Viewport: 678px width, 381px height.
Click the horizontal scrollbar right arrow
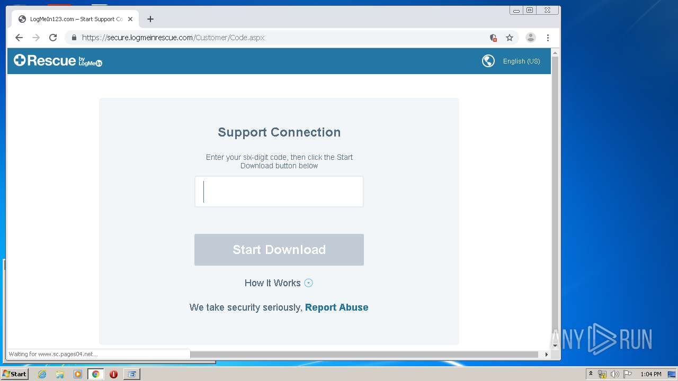[x=547, y=355]
